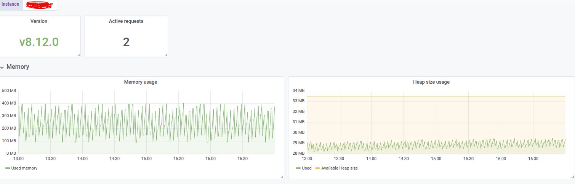Click the Version panel resize handle
This screenshot has height=184, width=575.
(78, 56)
